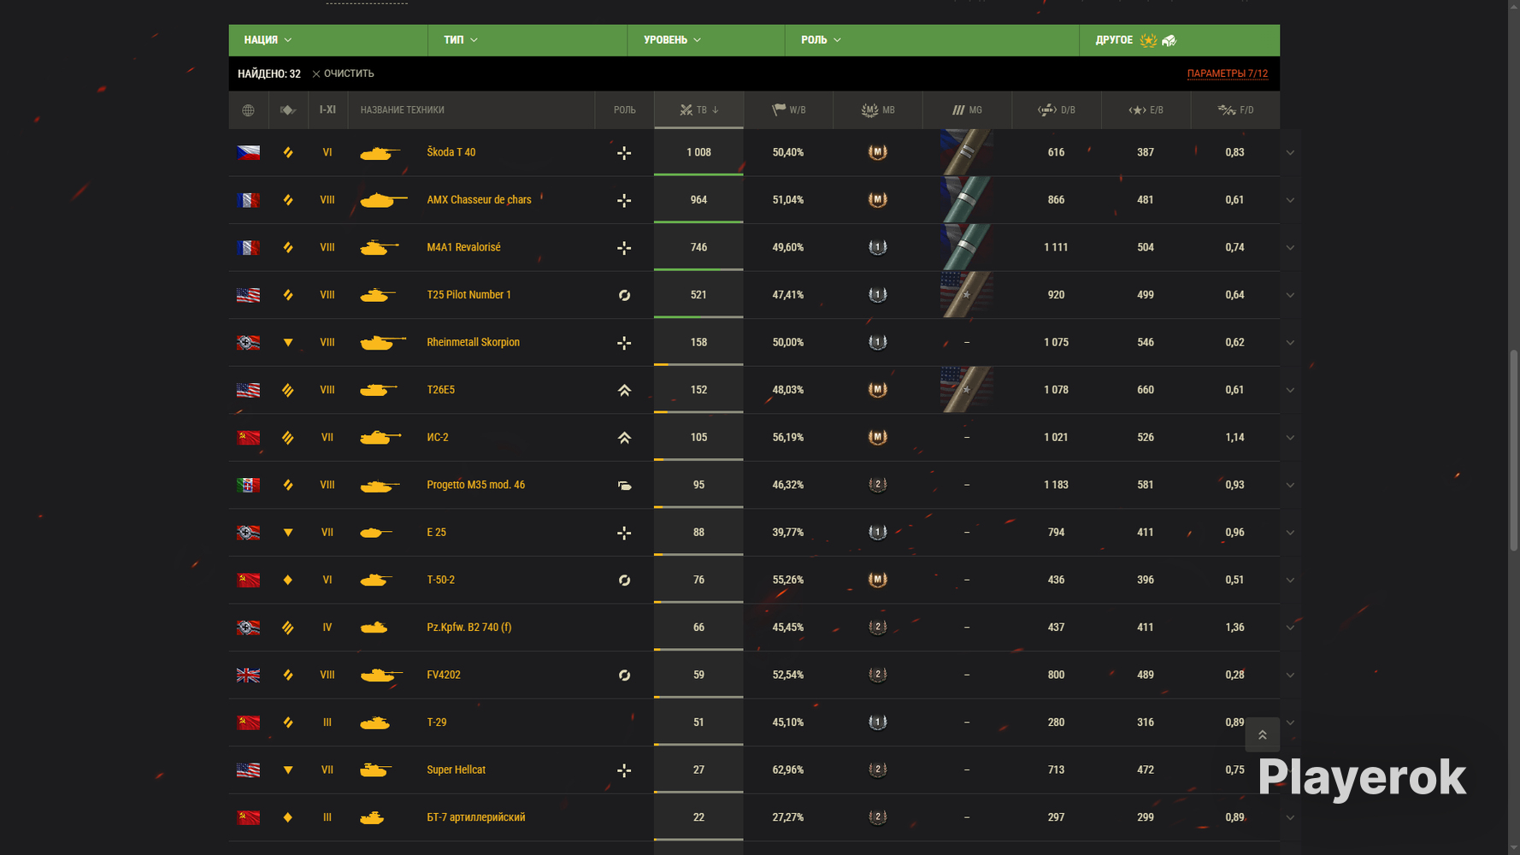Expand the FV4202 row details
The width and height of the screenshot is (1520, 855).
(1290, 675)
